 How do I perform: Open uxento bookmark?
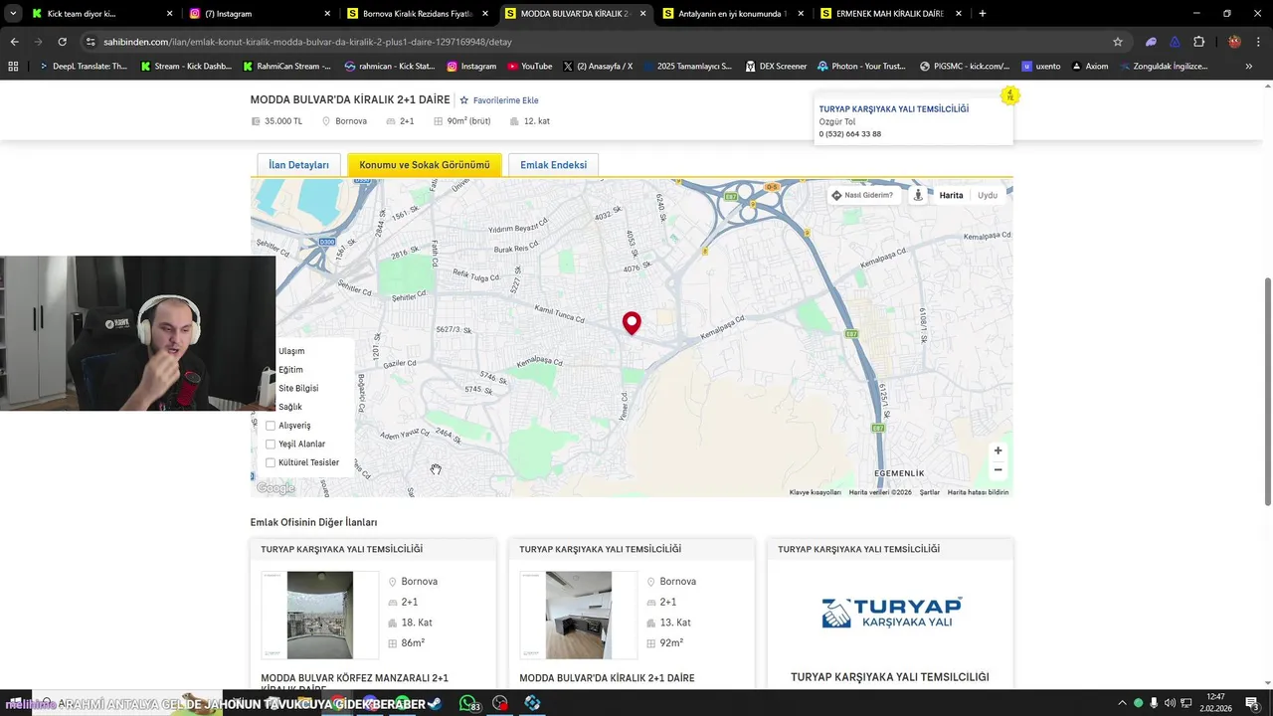1041,66
